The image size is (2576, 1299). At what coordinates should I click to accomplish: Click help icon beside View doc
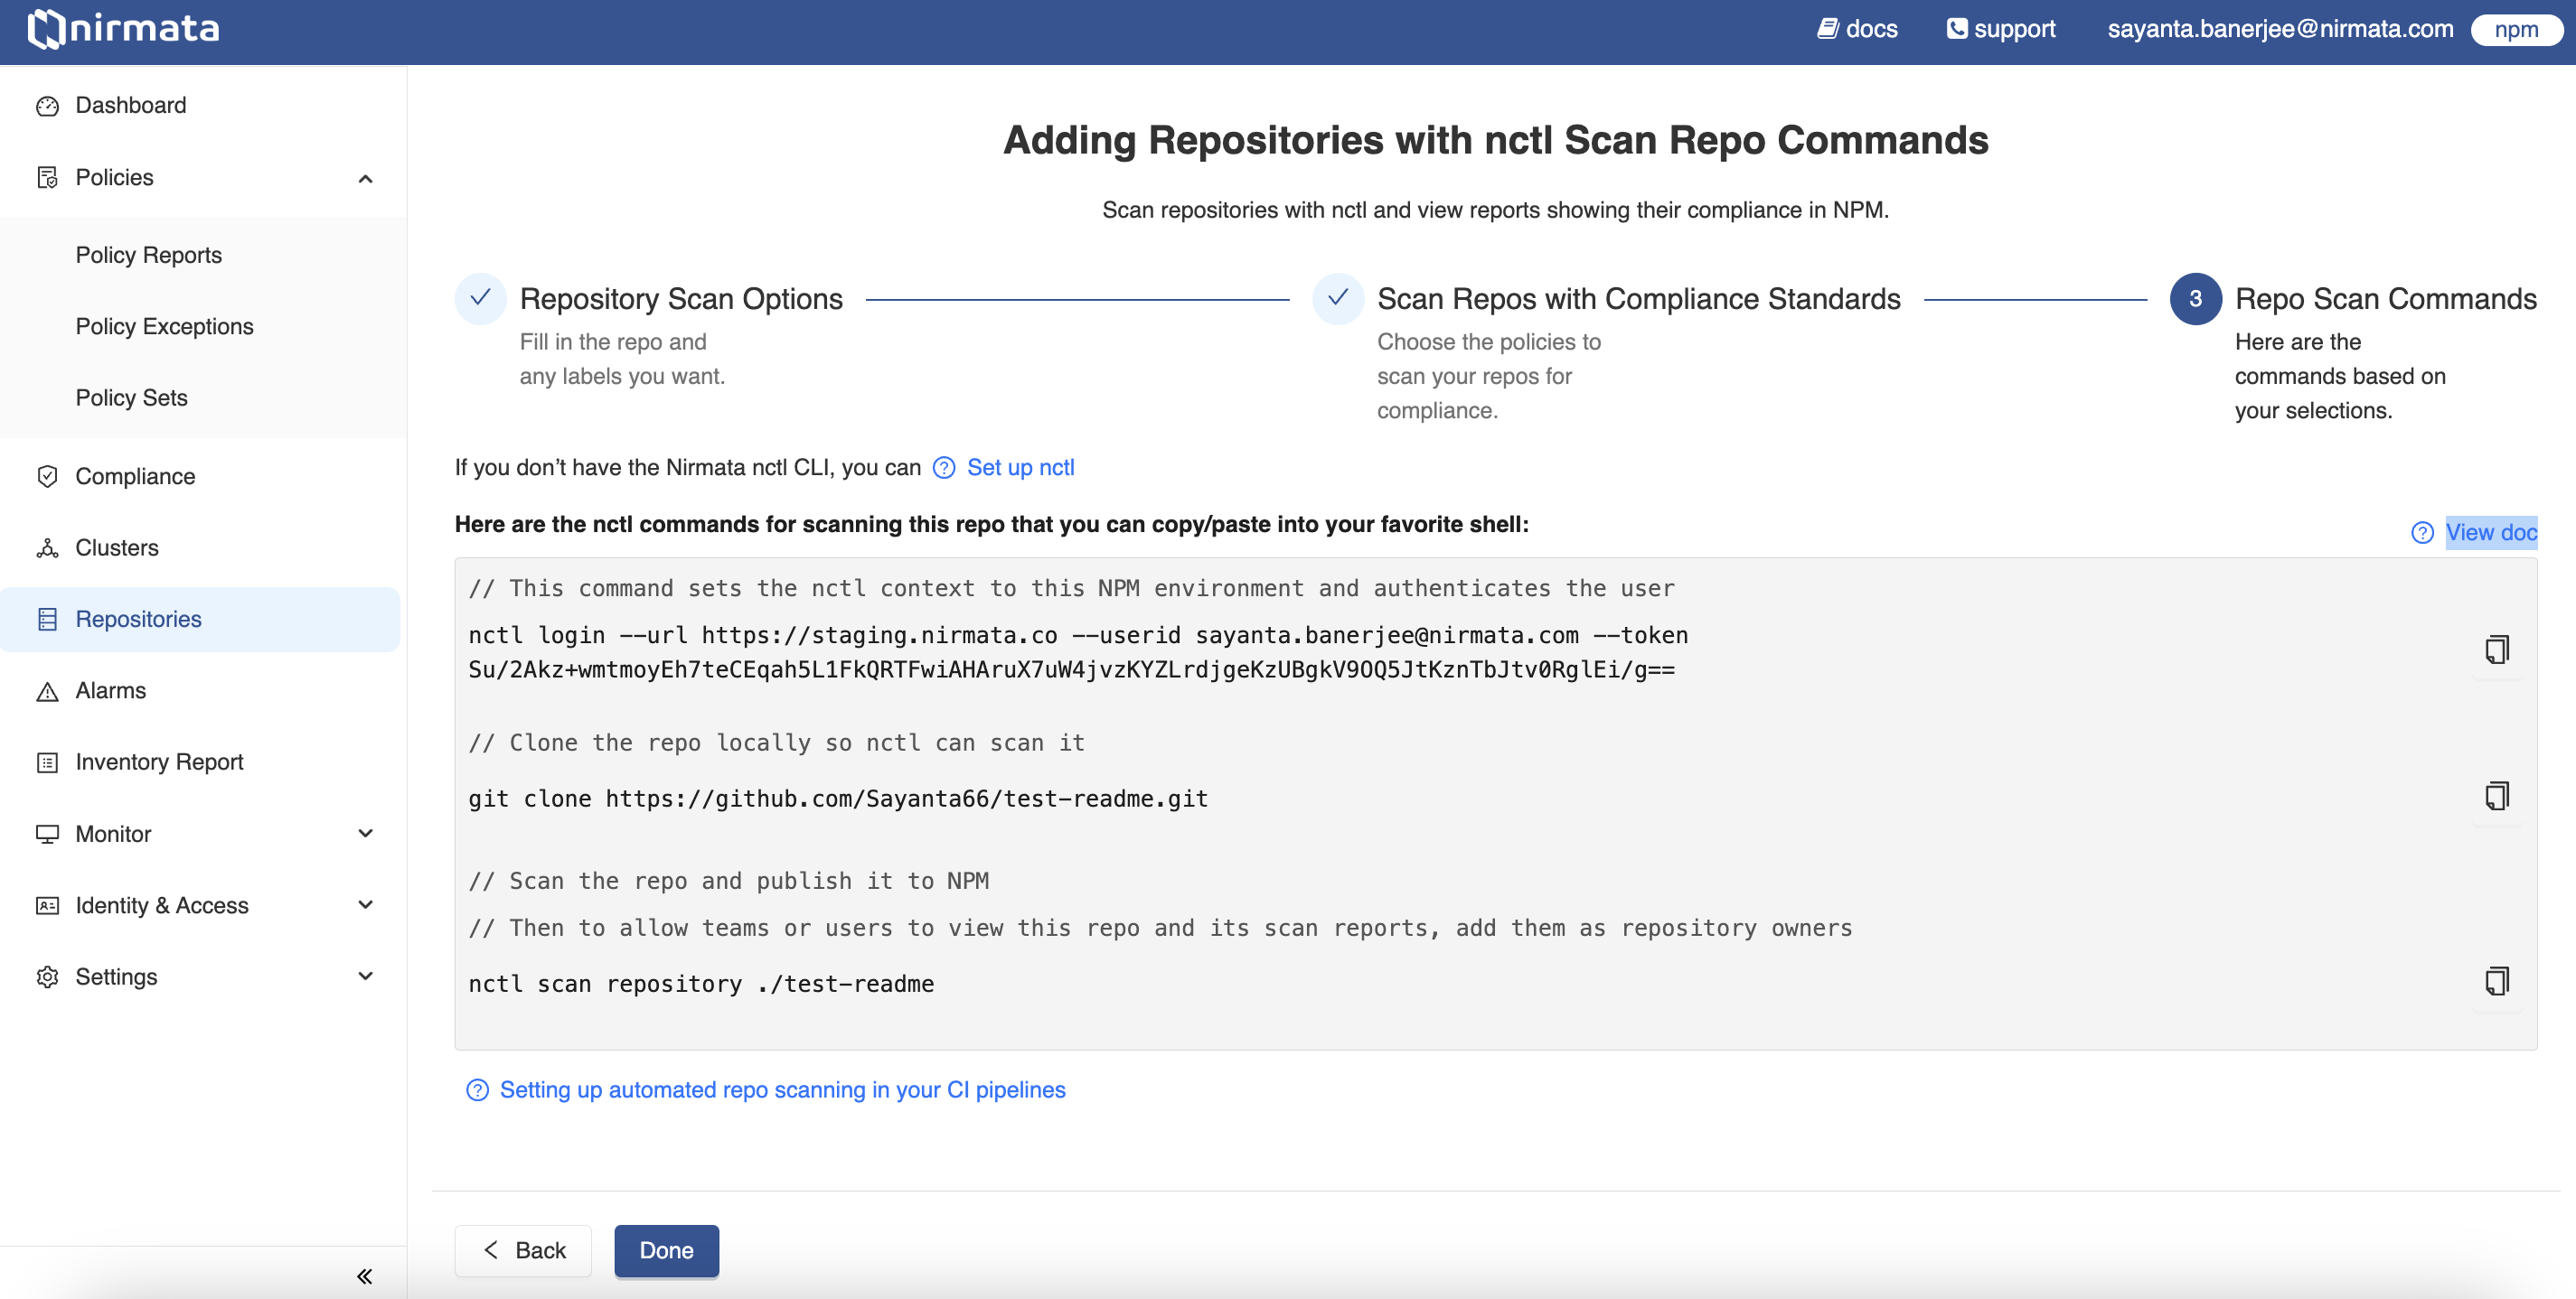[2422, 533]
